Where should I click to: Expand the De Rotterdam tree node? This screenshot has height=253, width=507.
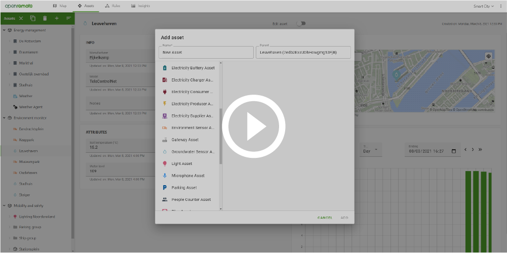pyautogui.click(x=9, y=41)
